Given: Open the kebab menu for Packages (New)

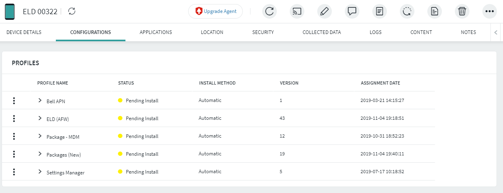Looking at the screenshot, I should pyautogui.click(x=14, y=154).
